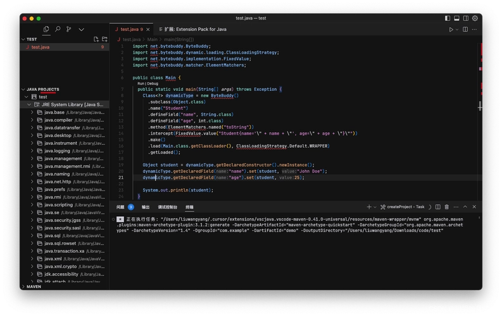This screenshot has width=502, height=316.
Task: Toggle the bottom panel visibility
Action: point(456,18)
